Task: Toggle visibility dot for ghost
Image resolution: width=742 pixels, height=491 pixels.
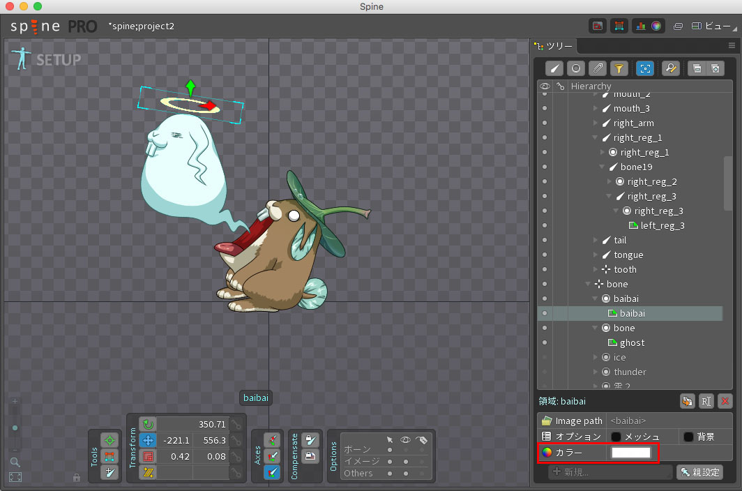Action: tap(545, 342)
